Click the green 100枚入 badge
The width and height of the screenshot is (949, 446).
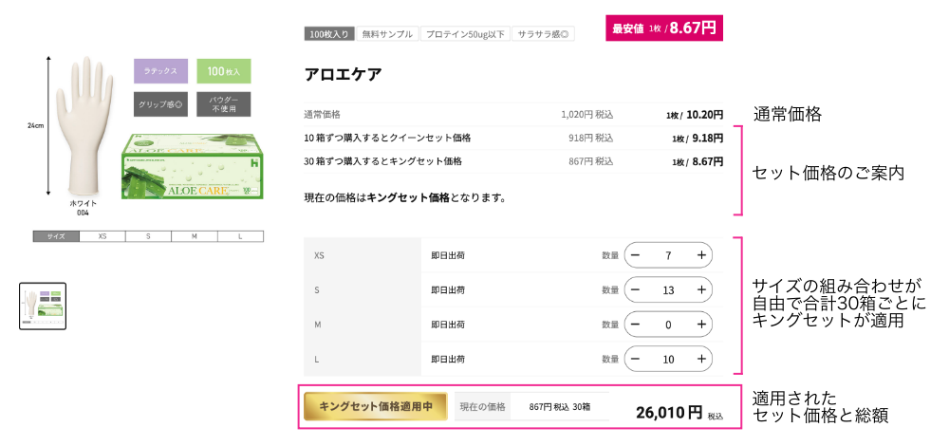tap(223, 71)
